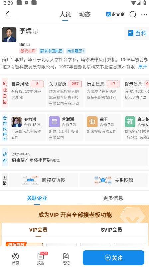The height and width of the screenshot is (268, 149).
Task: Open news 蔚来资产负债率再破90%
Action: [x=36, y=160]
